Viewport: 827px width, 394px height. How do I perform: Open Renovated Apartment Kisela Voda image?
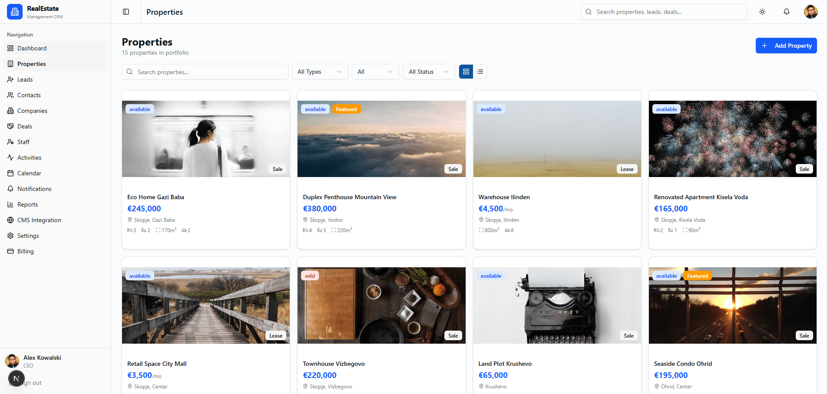[x=733, y=139]
